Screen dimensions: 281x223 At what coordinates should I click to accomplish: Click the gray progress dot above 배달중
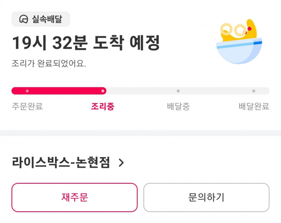178,91
